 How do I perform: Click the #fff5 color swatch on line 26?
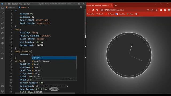click(x=50, y=89)
